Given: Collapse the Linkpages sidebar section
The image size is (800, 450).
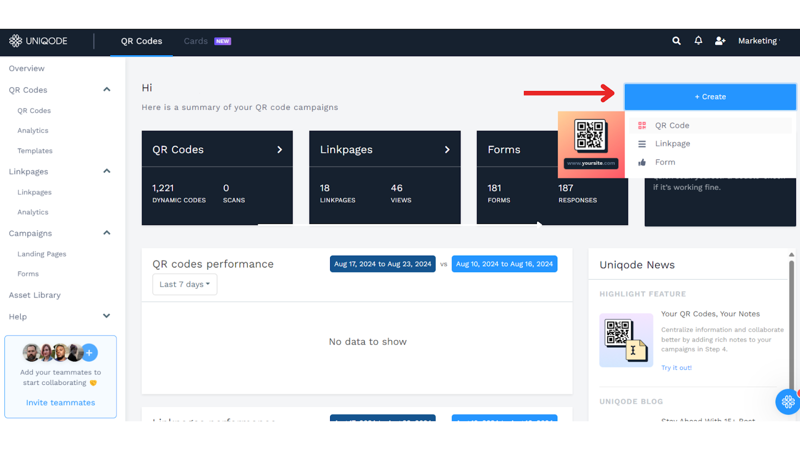Looking at the screenshot, I should (x=106, y=171).
